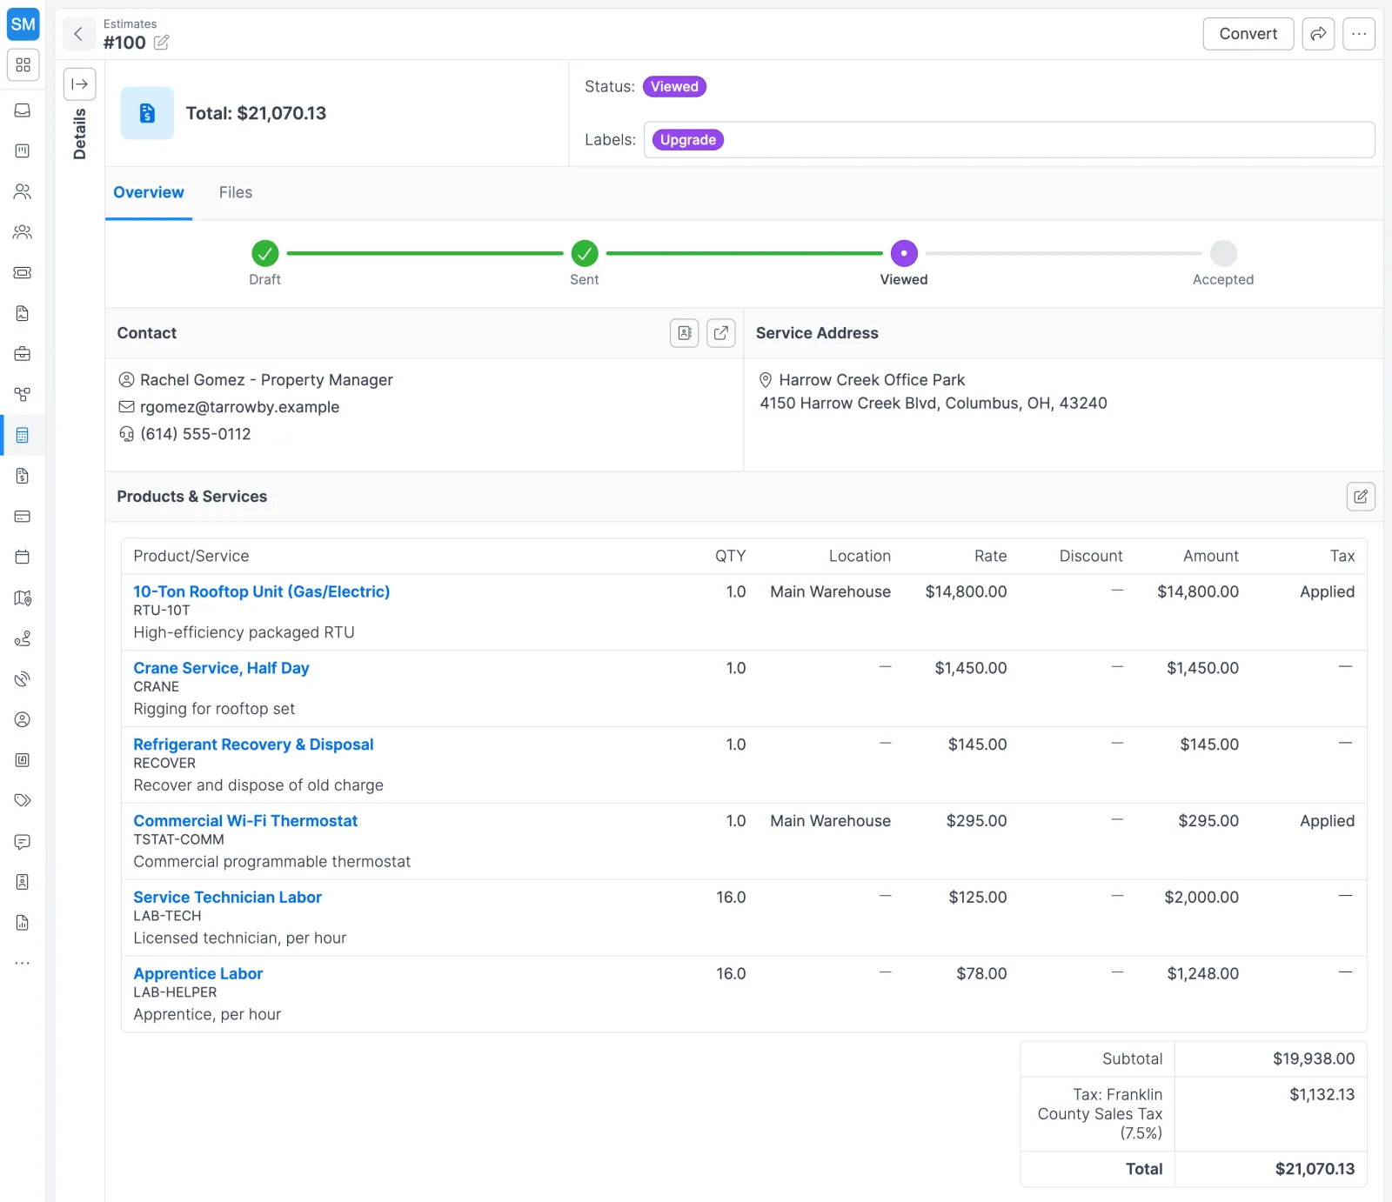Edit estimate number pencil icon
This screenshot has width=1392, height=1202.
click(x=161, y=43)
